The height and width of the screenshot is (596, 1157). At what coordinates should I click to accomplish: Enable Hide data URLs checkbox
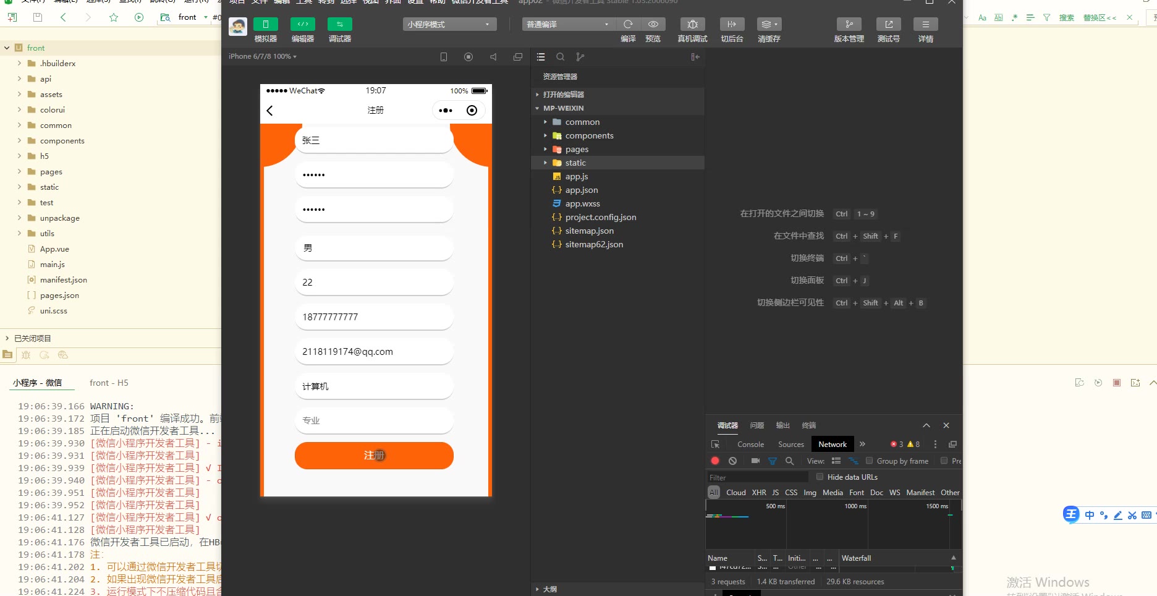click(820, 477)
